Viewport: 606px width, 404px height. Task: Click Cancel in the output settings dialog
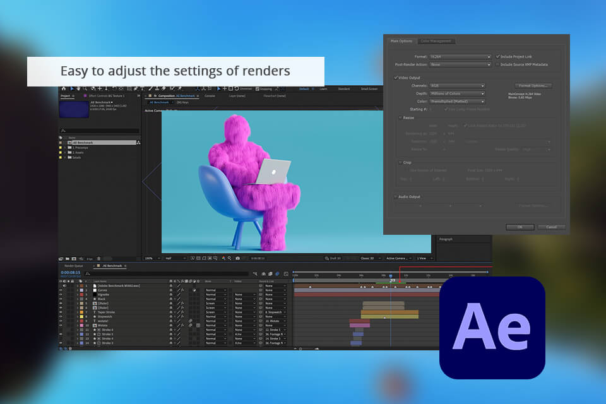[x=552, y=227]
